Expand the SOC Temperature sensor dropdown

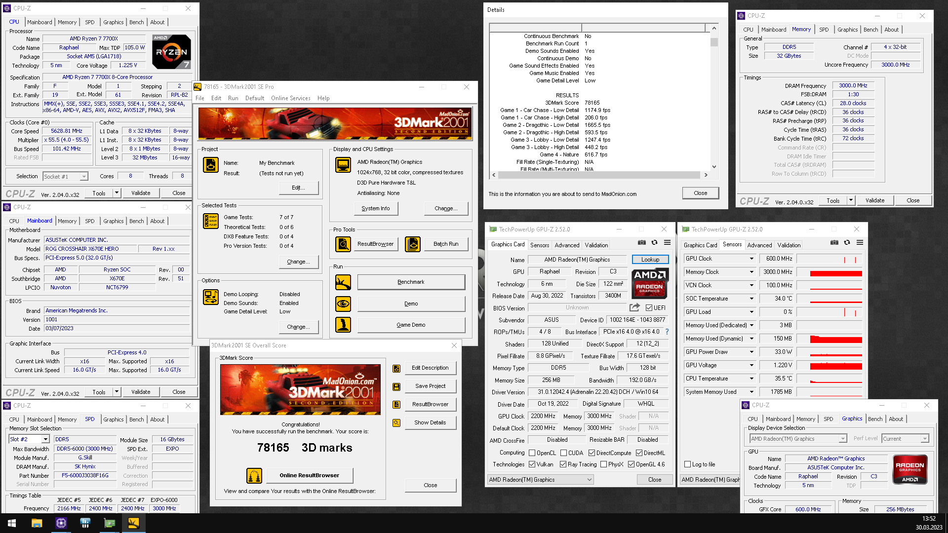[751, 299]
